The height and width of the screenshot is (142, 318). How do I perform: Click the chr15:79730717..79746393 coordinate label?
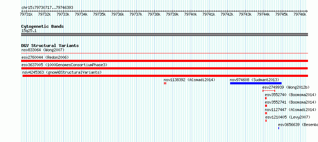point(47,7)
